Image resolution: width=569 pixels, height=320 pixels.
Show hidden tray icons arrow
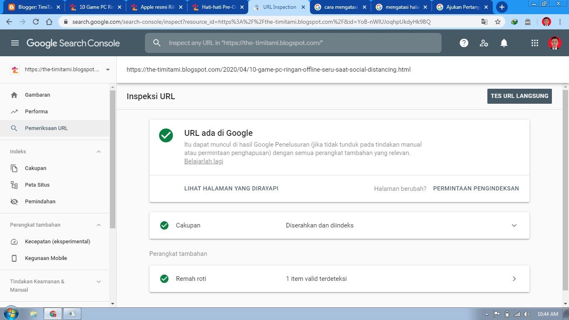tap(487, 314)
